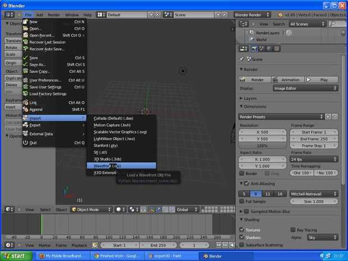Click the resolution Y: 500 field

tap(262, 139)
